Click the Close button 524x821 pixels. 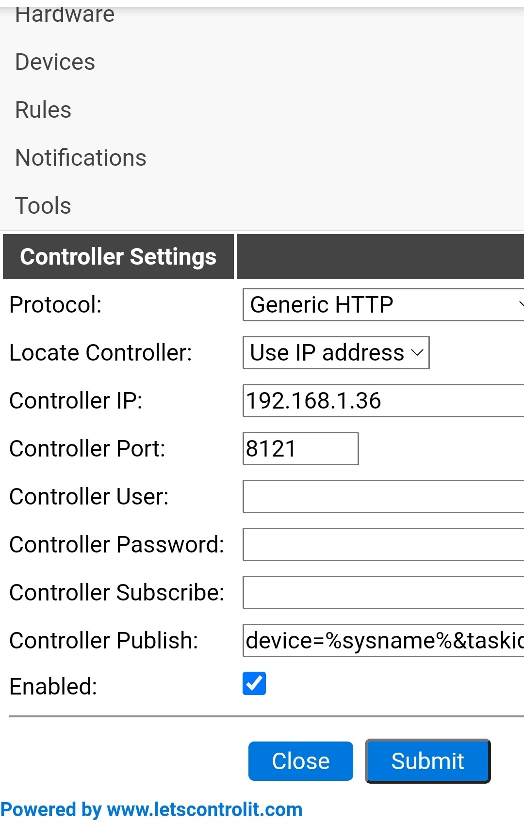pos(301,761)
